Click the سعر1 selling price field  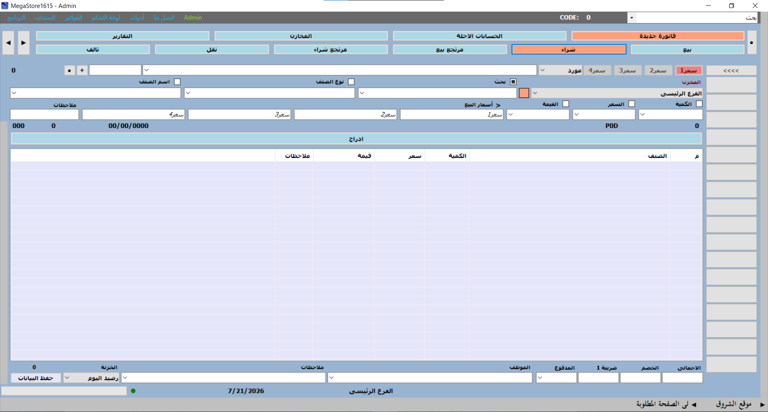[452, 115]
